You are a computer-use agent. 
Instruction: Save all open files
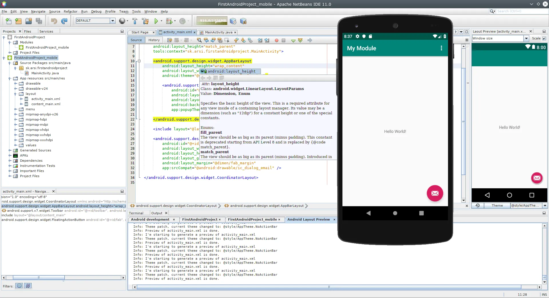(x=39, y=21)
